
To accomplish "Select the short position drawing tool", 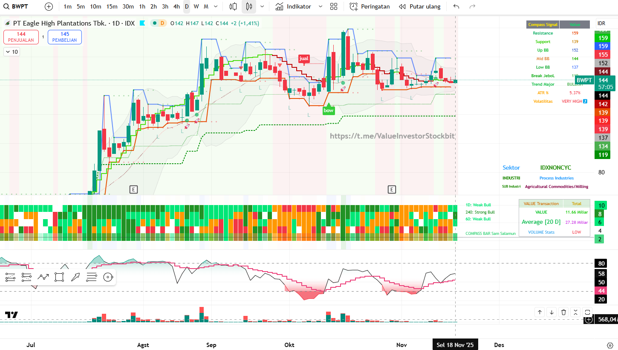I will 26,277.
